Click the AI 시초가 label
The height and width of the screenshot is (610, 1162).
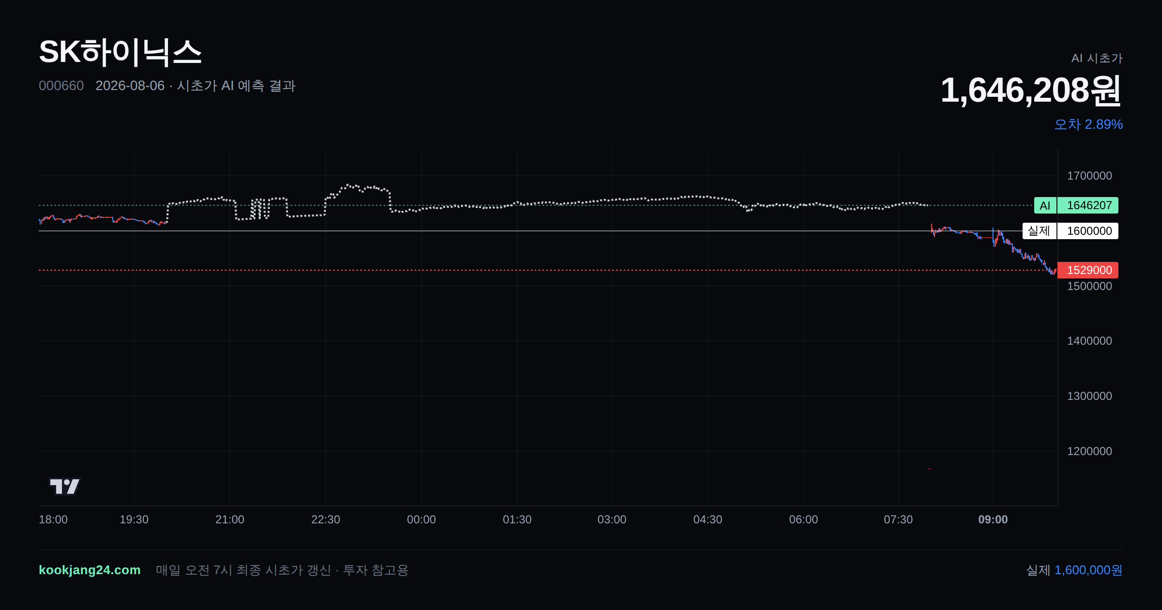click(1097, 58)
